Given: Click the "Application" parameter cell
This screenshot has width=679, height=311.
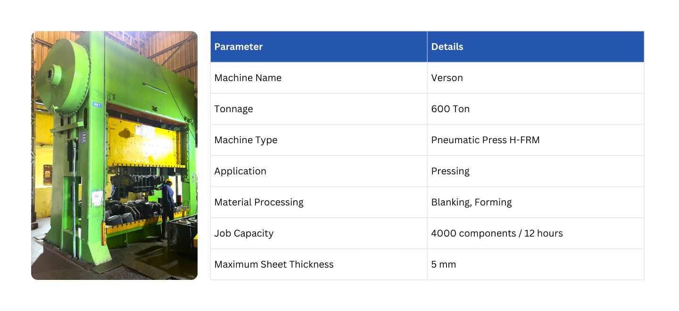Looking at the screenshot, I should pos(240,171).
